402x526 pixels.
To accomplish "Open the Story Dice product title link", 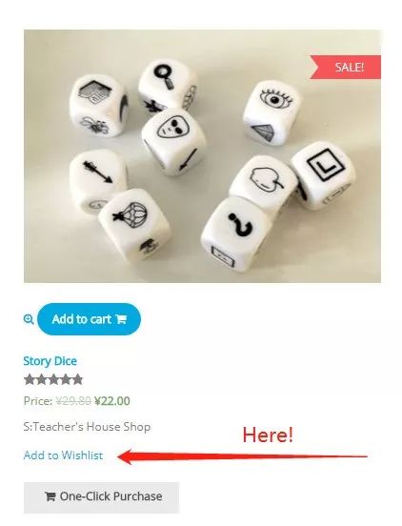I will (50, 361).
